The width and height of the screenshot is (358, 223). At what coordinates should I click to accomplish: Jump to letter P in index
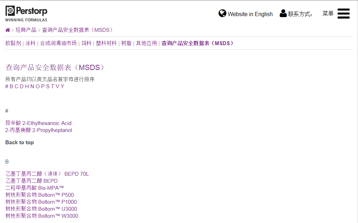[43, 86]
